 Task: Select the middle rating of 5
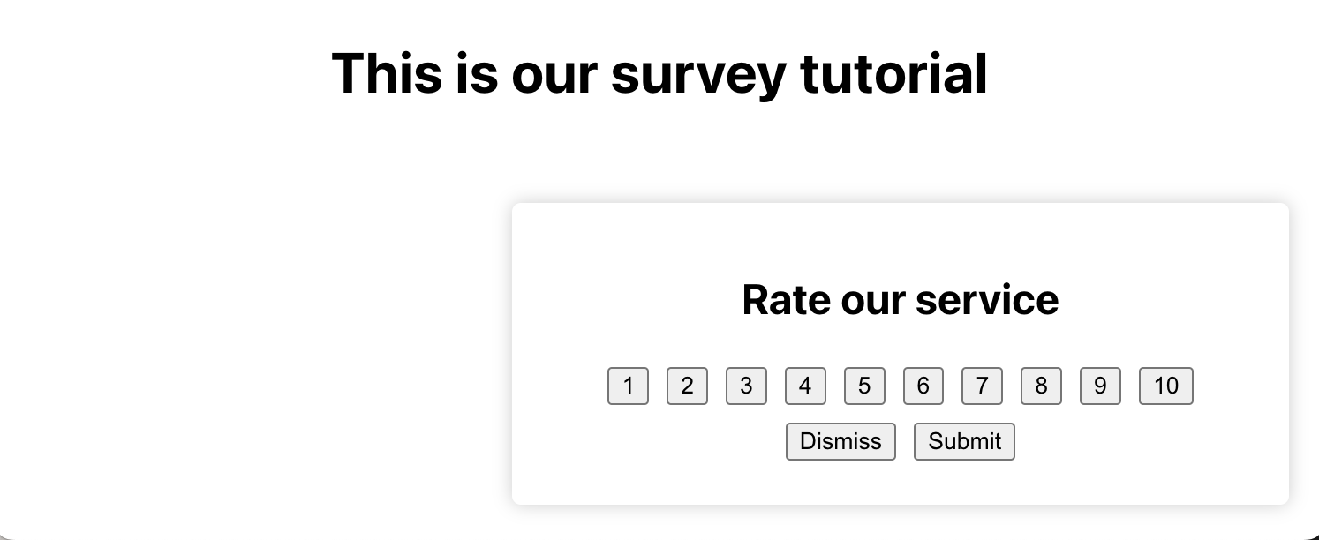tap(864, 386)
